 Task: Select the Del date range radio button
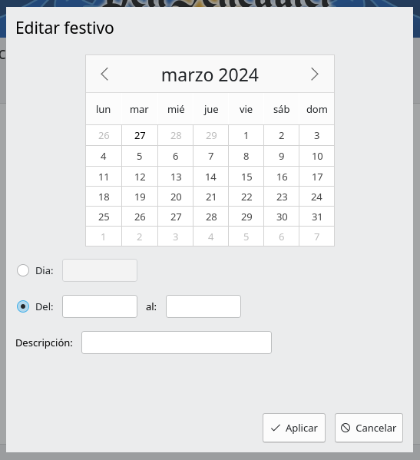tap(23, 306)
